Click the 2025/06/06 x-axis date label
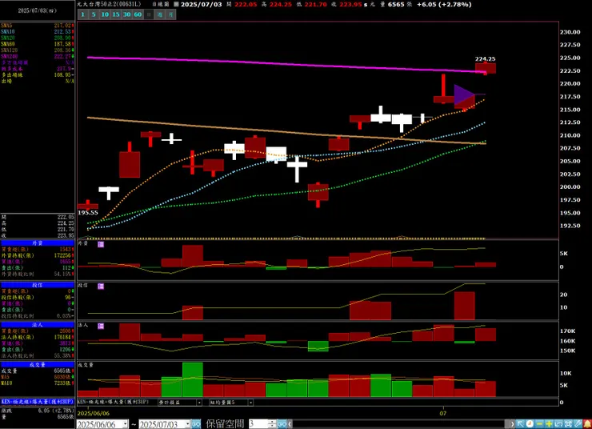 tap(94, 413)
